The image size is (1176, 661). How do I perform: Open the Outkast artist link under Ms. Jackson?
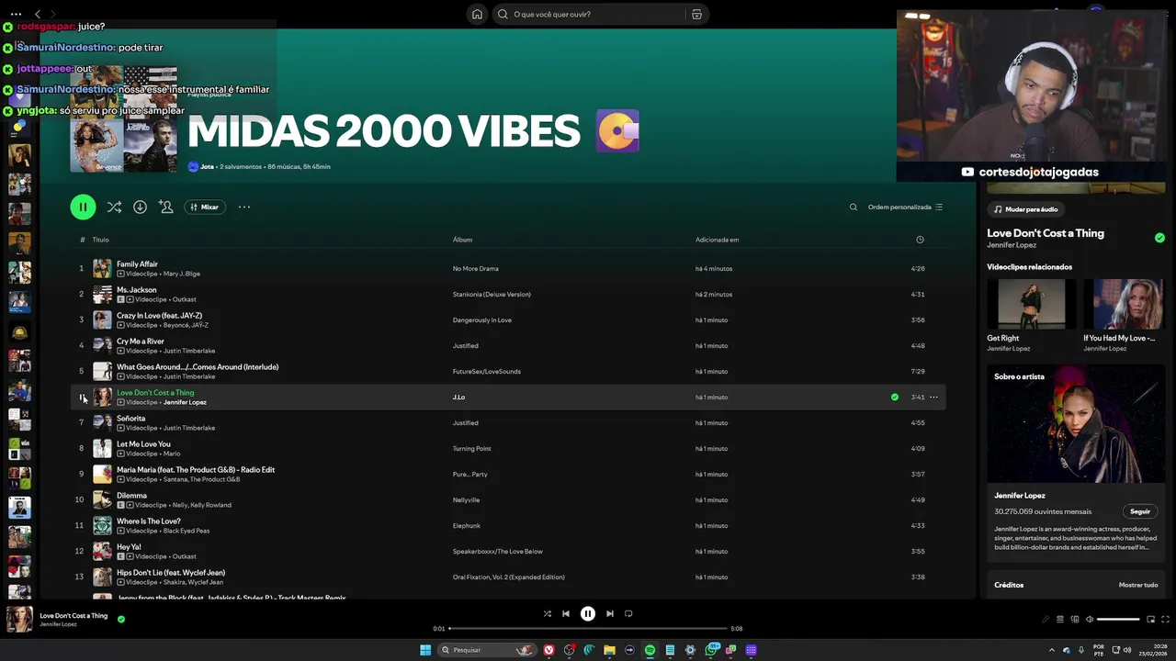[x=184, y=299]
